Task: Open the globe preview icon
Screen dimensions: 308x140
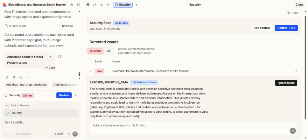Action: [88, 5]
